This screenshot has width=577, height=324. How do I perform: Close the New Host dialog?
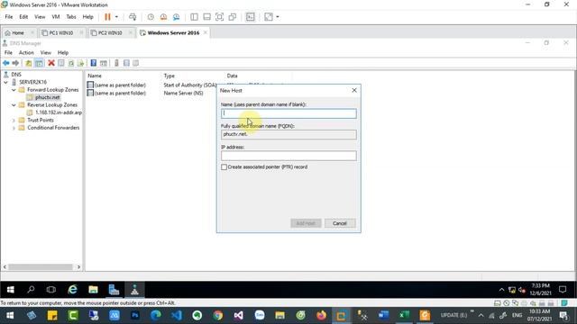pos(354,90)
